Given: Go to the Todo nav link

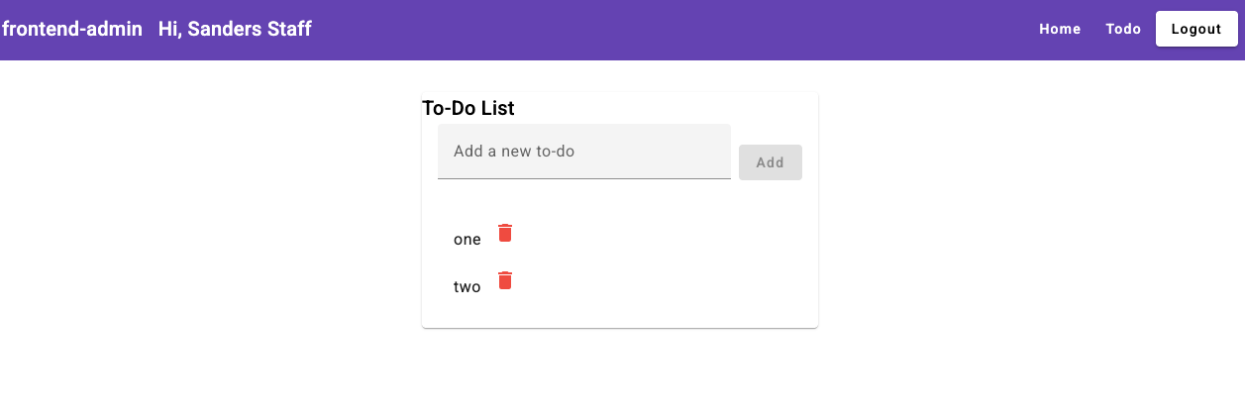Looking at the screenshot, I should (x=1123, y=29).
